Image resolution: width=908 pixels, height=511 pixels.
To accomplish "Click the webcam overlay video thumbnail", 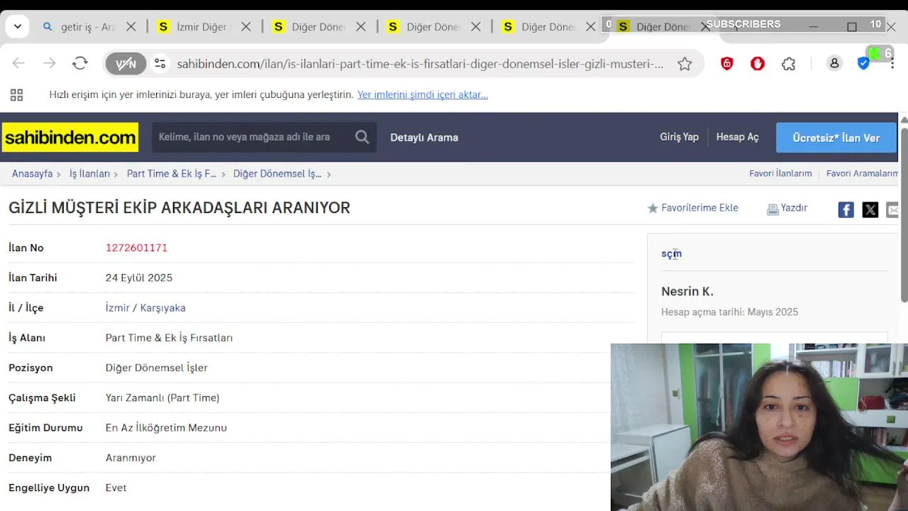I will (x=759, y=427).
